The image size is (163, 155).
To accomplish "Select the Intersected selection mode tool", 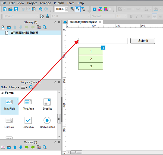I will 72,9.
